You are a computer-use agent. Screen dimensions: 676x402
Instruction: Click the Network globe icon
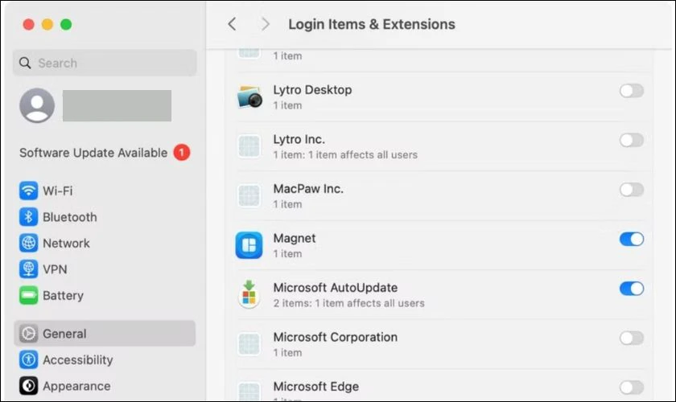[28, 243]
